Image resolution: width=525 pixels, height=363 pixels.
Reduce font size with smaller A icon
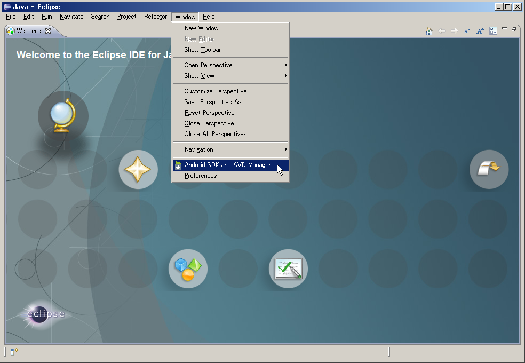click(x=467, y=31)
